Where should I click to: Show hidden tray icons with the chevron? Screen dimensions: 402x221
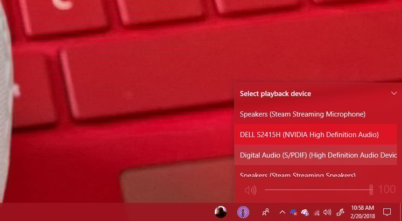click(282, 212)
